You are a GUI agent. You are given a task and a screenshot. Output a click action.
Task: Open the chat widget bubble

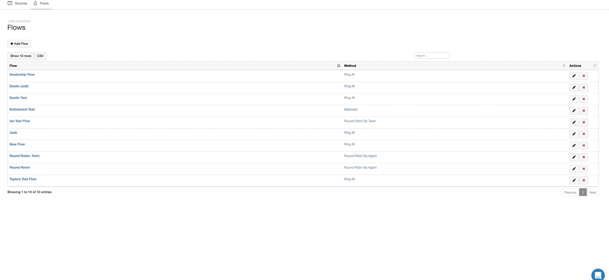coord(598,274)
